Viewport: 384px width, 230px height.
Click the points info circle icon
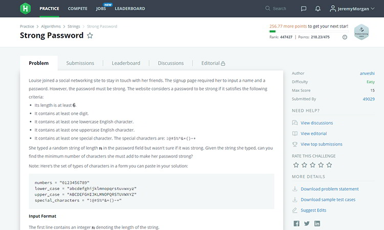(x=345, y=37)
